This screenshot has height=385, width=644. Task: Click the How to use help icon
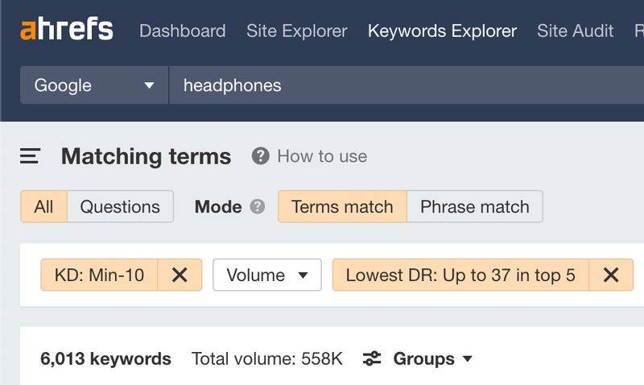point(260,156)
